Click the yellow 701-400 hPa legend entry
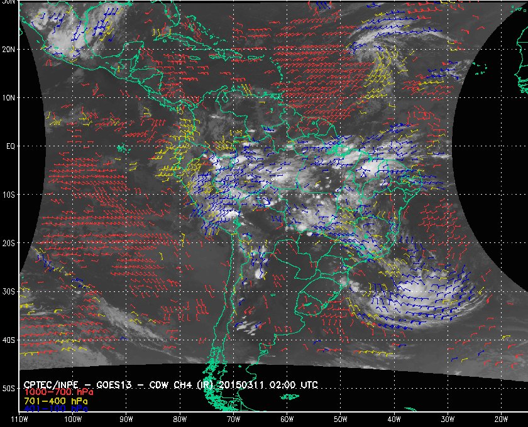The width and height of the screenshot is (528, 427). pos(56,401)
